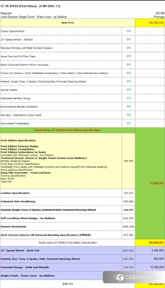Click the CARSKOREA logo icon
The height and width of the screenshot is (288, 165).
118,277
